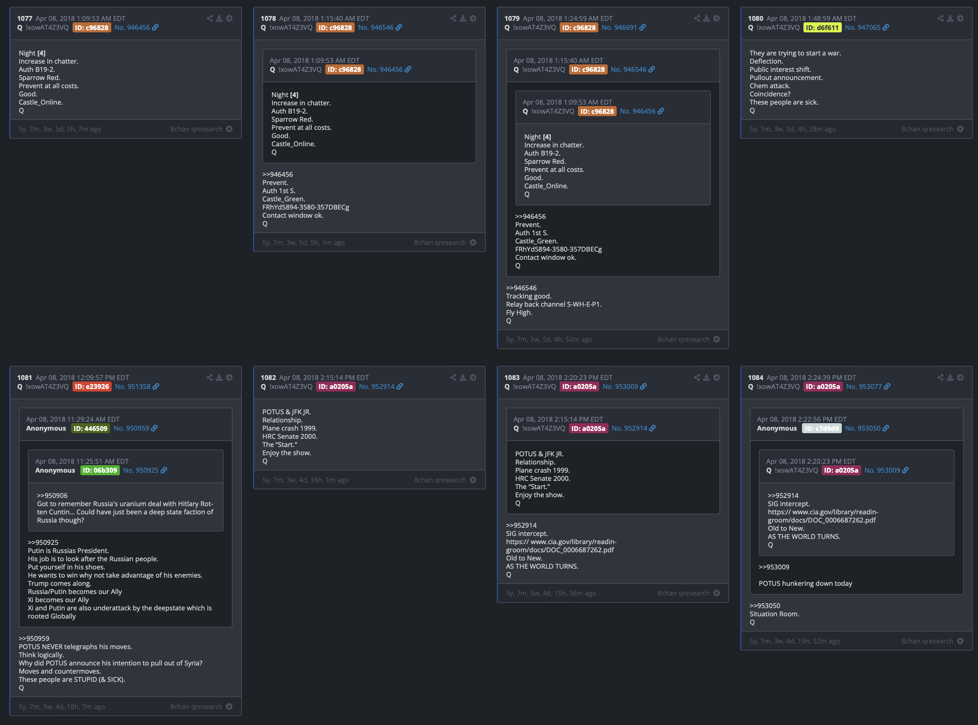Click the x-circle icon in post 1083's footer
This screenshot has height=725, width=978.
click(x=716, y=593)
